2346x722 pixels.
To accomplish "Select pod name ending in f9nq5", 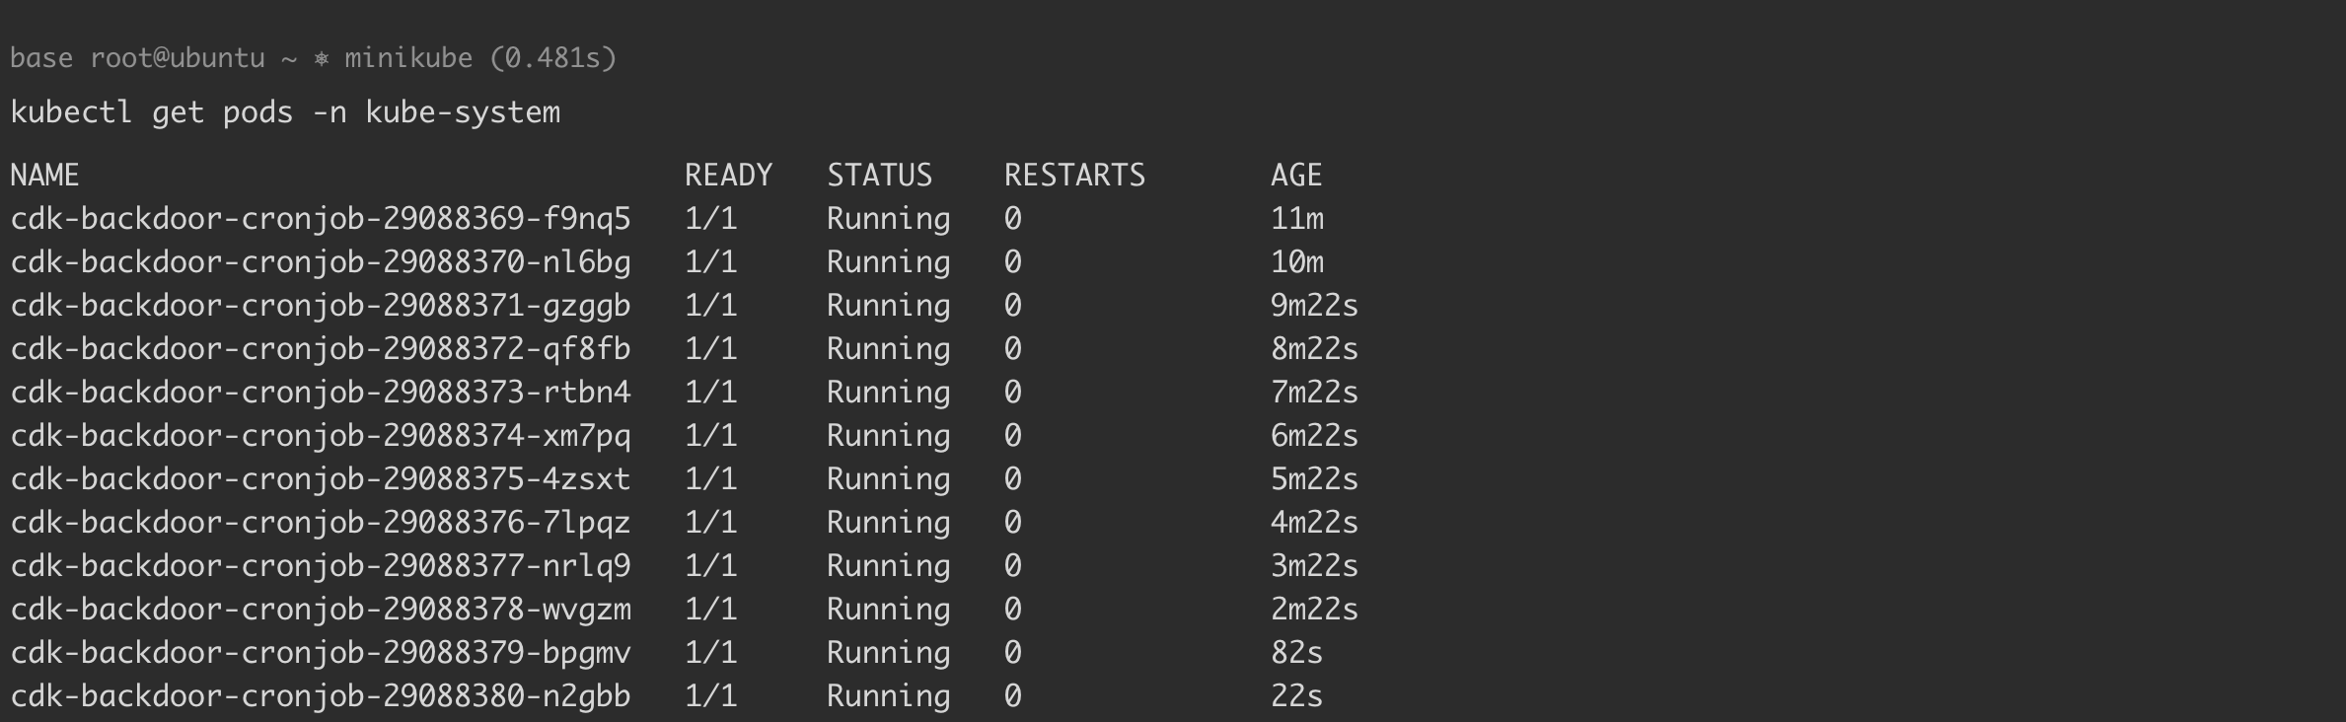I will [321, 219].
